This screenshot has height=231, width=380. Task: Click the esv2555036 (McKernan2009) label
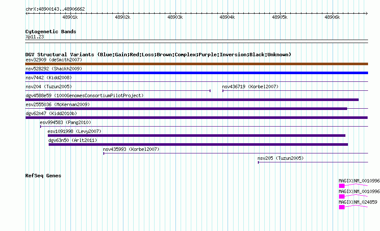(58, 104)
